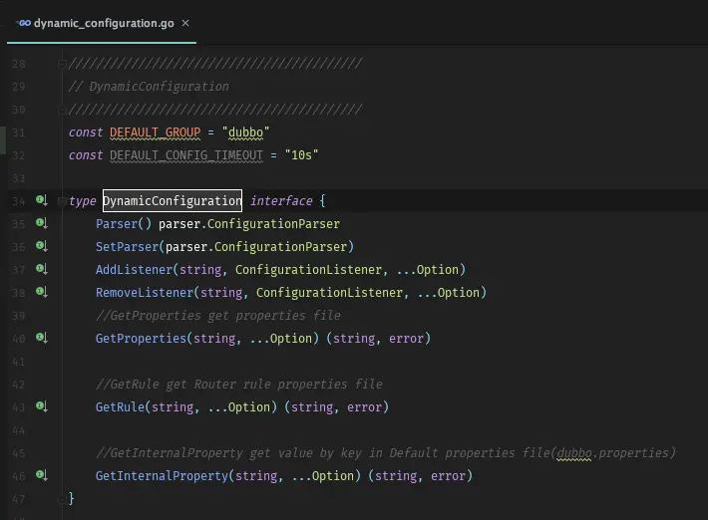The image size is (708, 520).
Task: Click the interface keyword on line 34
Action: pos(281,200)
